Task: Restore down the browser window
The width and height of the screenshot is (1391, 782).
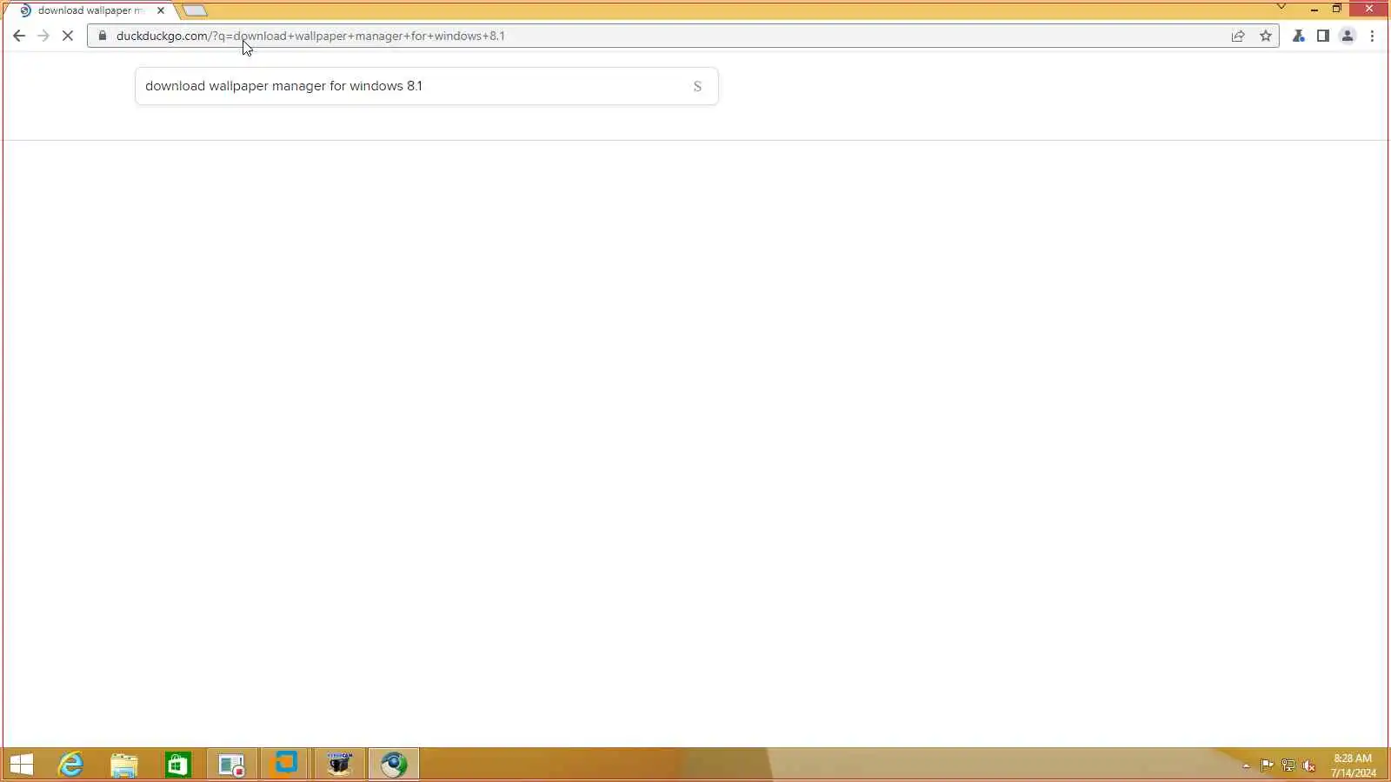Action: [1337, 9]
